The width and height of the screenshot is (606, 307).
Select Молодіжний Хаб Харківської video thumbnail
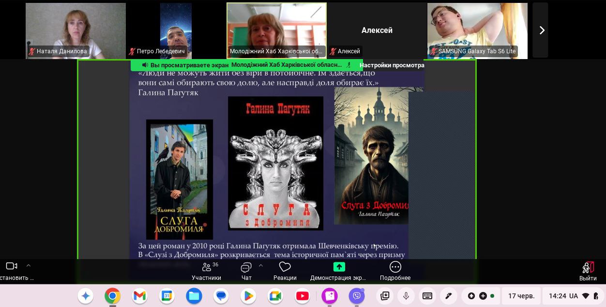[276, 31]
